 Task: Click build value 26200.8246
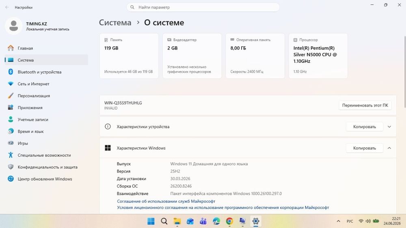click(x=181, y=186)
